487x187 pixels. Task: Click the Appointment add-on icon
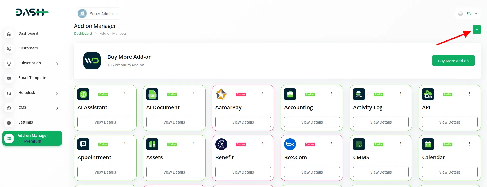click(x=83, y=144)
